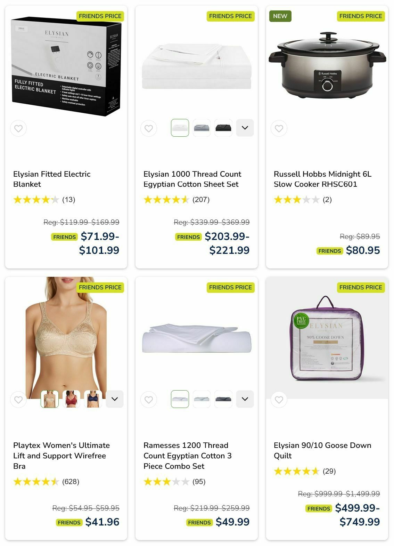Viewport: 394px width, 546px height.
Task: Favorite the Elysian Fitted Electric Blanket heart
Action: point(18,128)
